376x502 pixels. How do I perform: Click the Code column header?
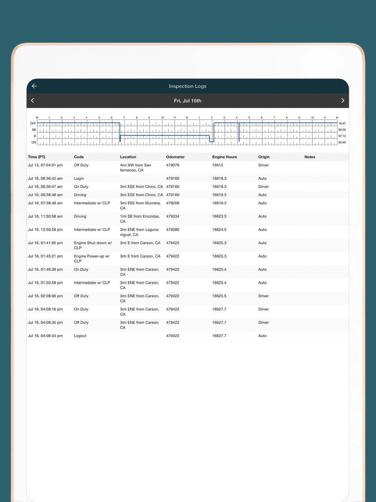79,157
